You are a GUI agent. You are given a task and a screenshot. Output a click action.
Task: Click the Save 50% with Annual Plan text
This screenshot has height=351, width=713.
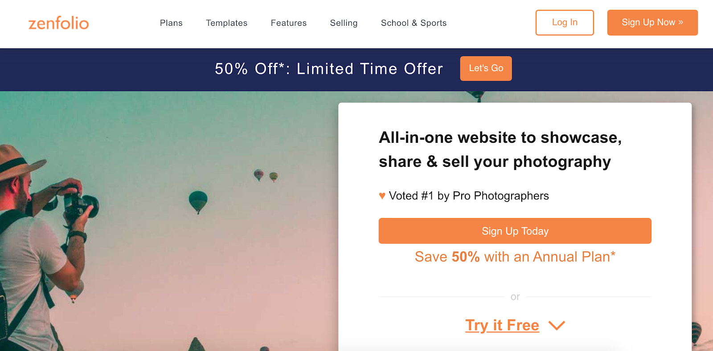click(x=515, y=257)
